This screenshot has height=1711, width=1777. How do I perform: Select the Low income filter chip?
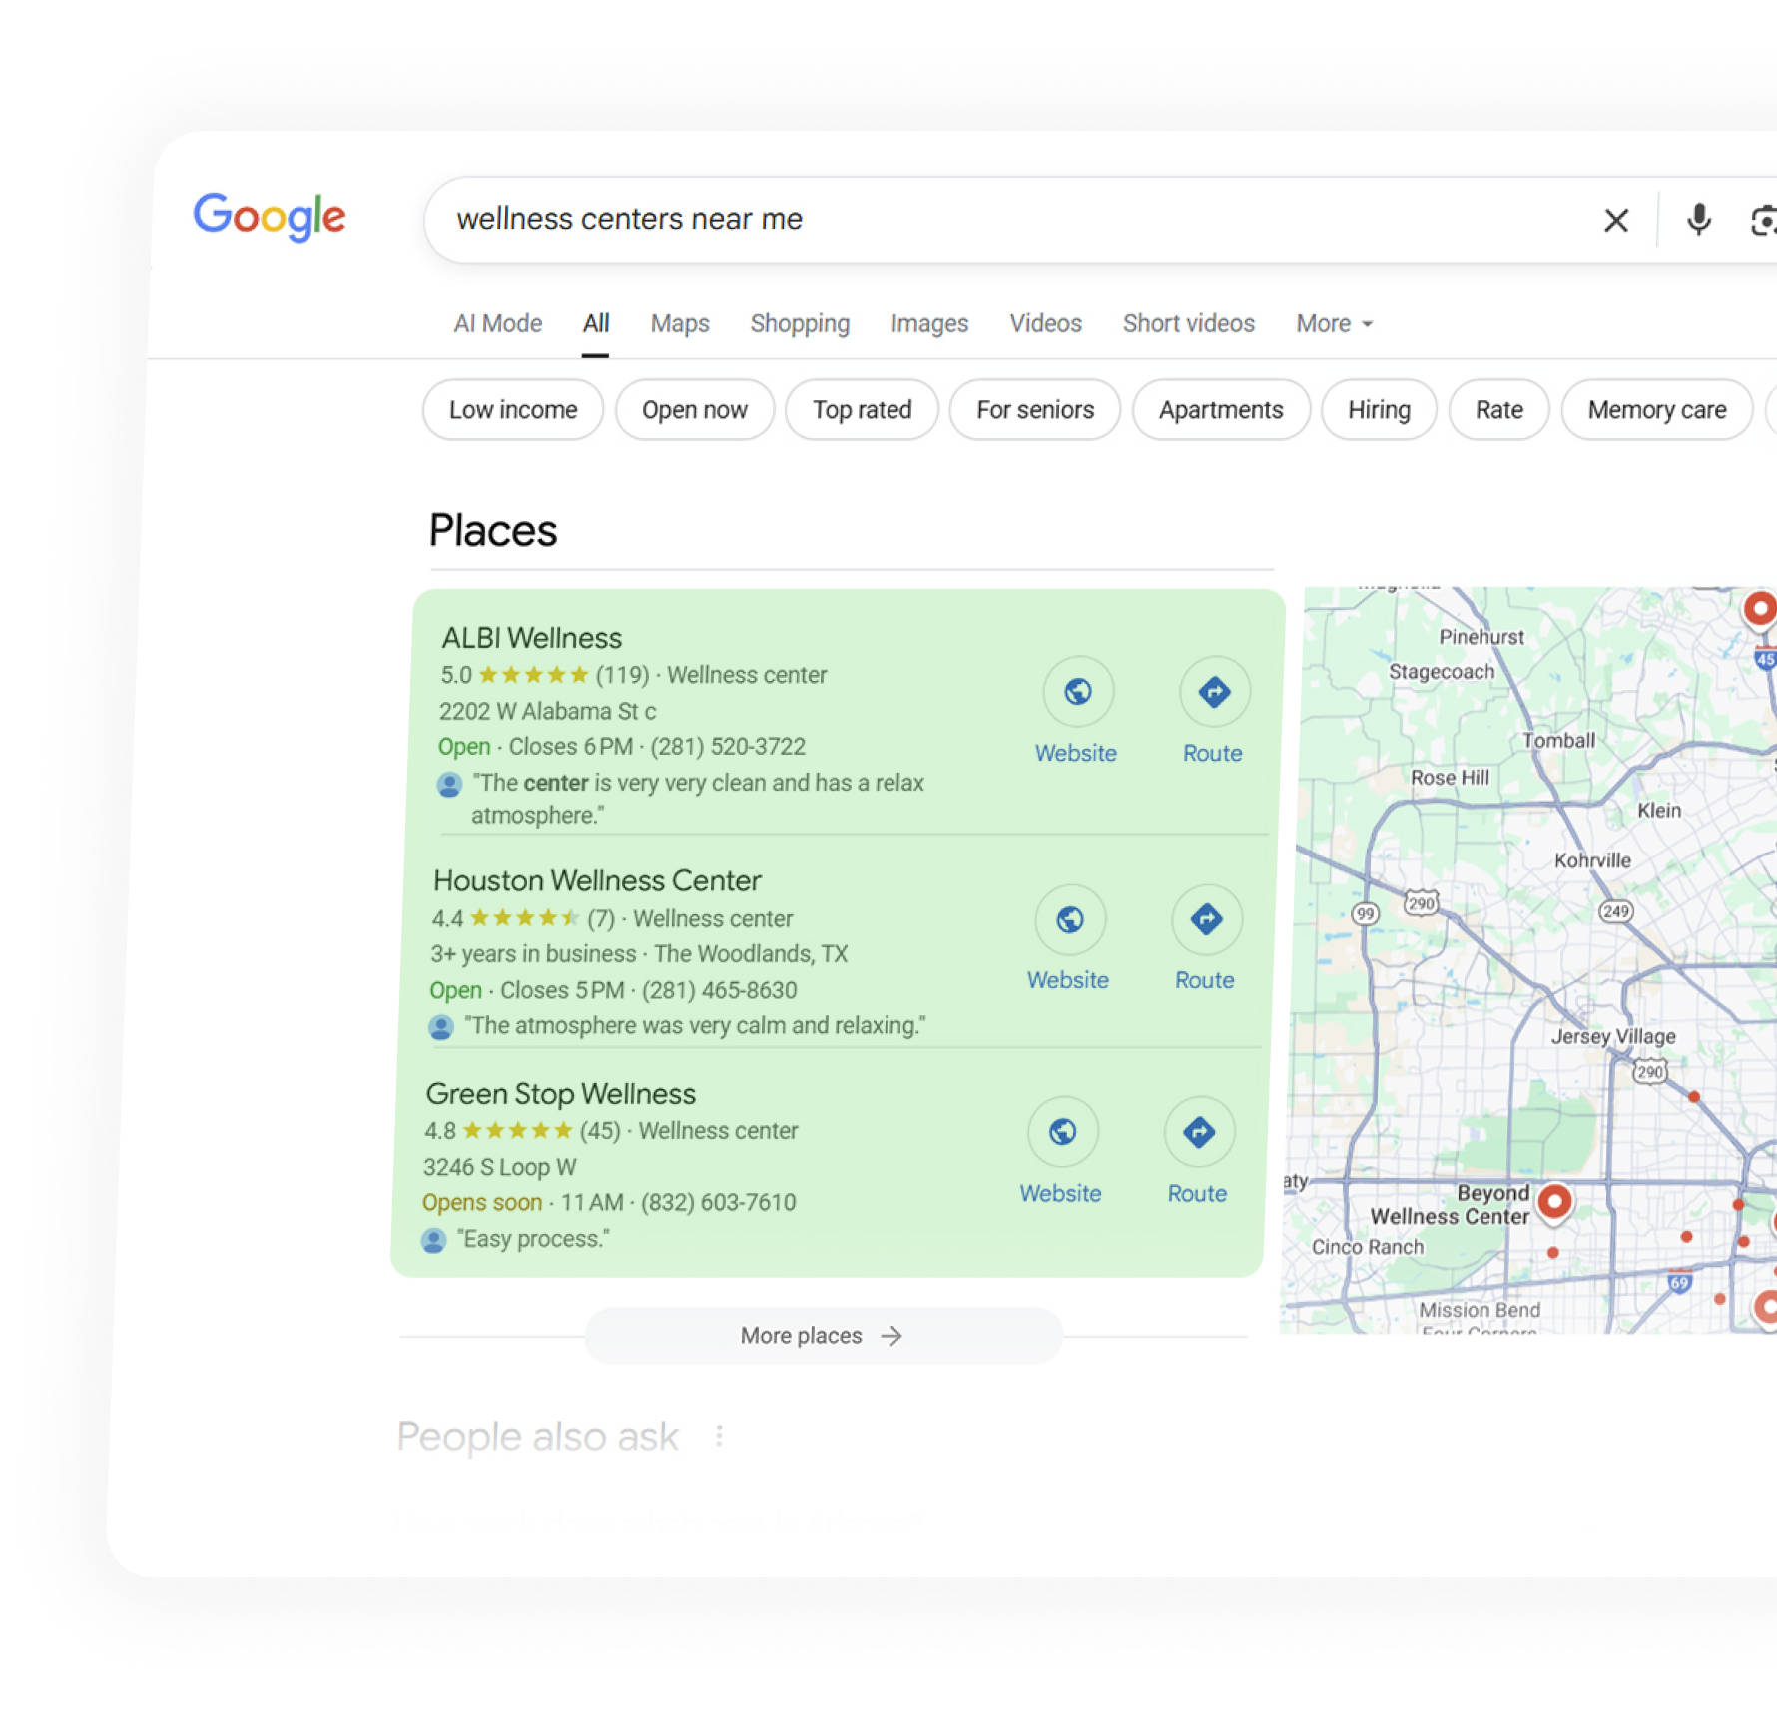click(513, 410)
